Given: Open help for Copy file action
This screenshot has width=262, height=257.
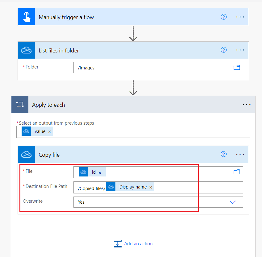Looking at the screenshot, I should pyautogui.click(x=223, y=154).
